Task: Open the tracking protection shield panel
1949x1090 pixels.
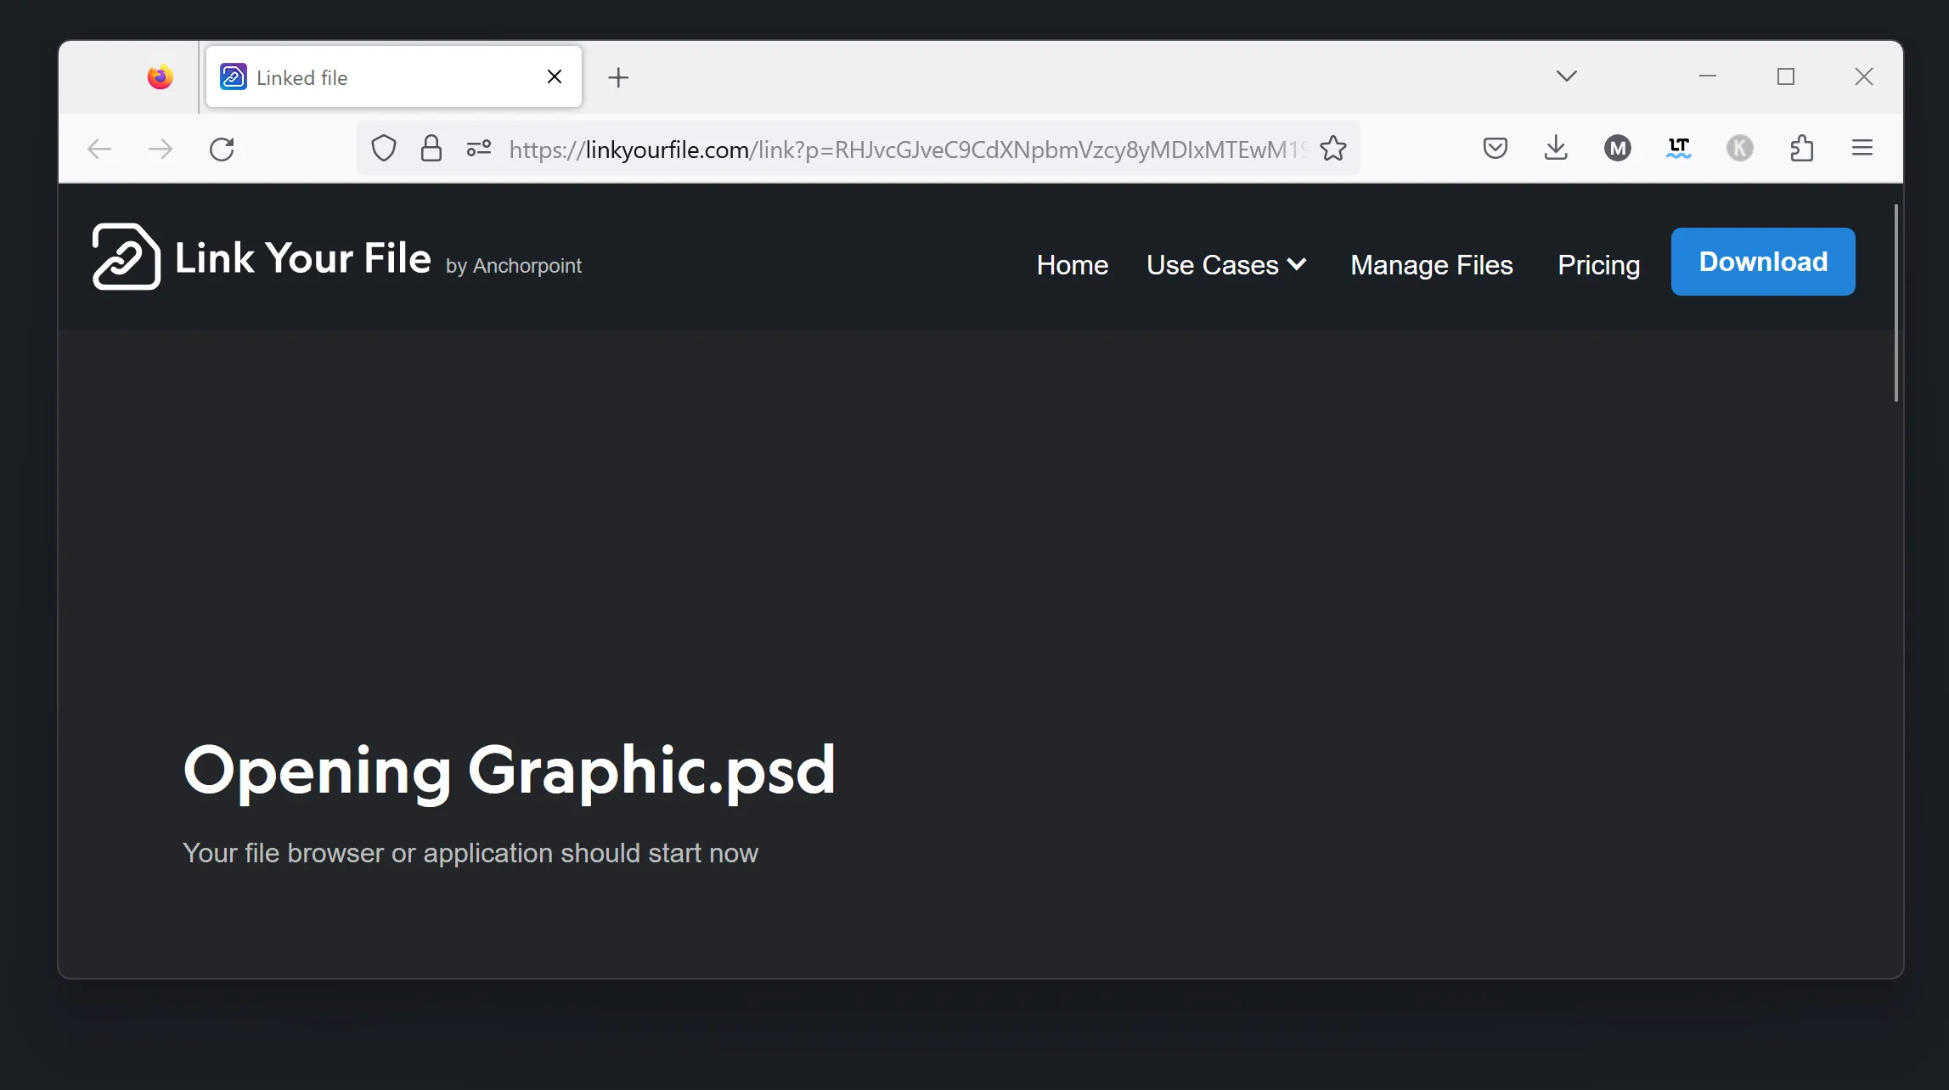Action: coord(383,148)
